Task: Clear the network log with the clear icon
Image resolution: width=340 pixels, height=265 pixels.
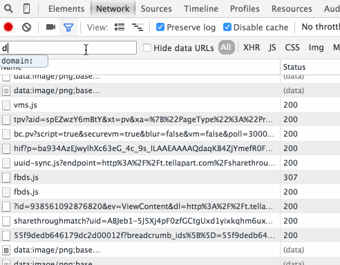Action: click(26, 28)
